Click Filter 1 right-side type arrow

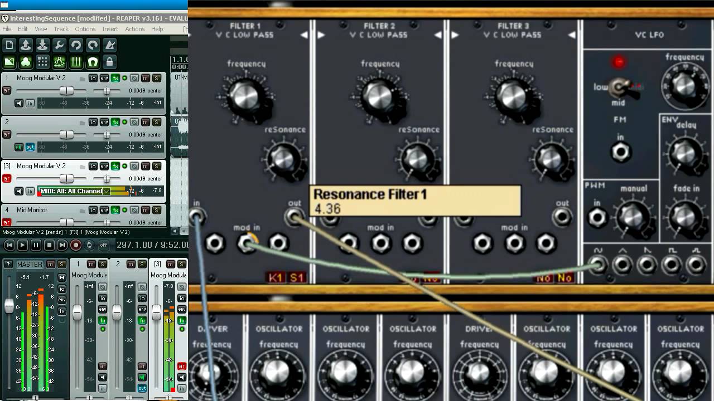304,35
